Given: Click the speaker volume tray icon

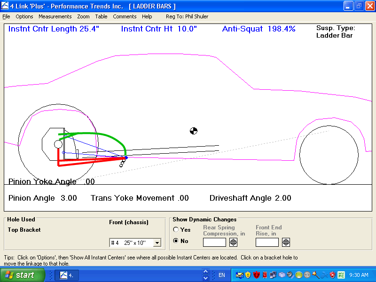Looking at the screenshot, I should click(x=290, y=275).
